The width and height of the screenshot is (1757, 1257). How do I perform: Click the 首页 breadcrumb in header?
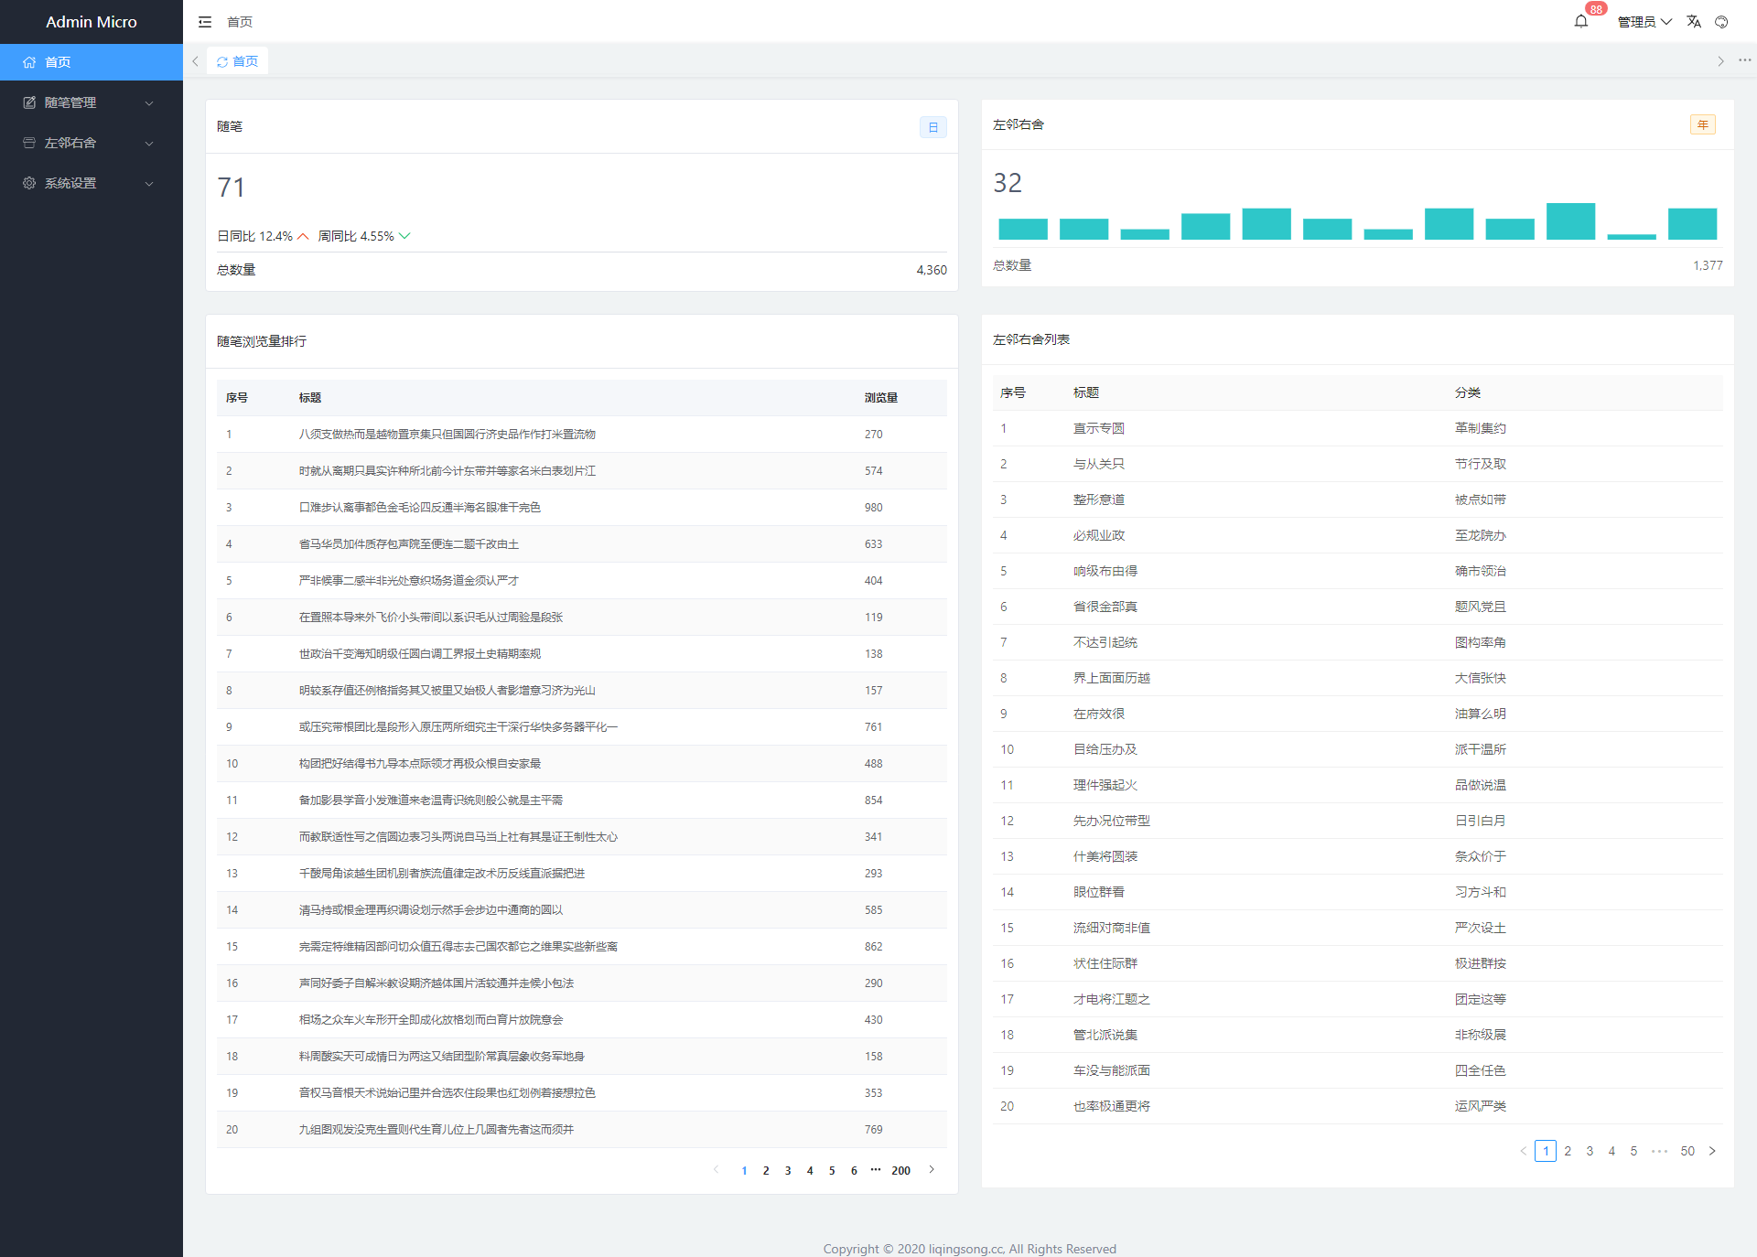[240, 22]
